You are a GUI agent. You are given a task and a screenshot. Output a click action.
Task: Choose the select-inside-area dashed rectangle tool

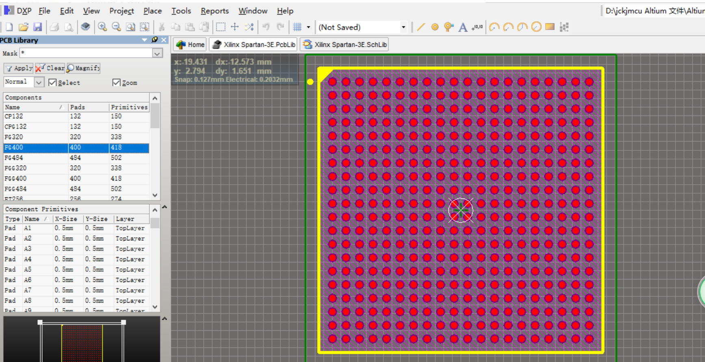coord(221,27)
